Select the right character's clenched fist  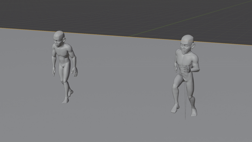coord(186,68)
